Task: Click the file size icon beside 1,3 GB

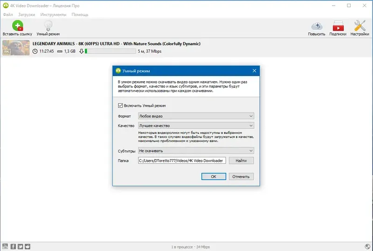Action: 60,51
